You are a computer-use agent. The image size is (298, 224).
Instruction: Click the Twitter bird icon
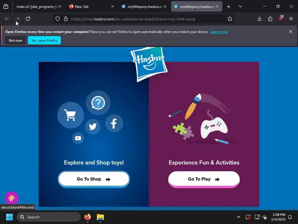coord(93,127)
